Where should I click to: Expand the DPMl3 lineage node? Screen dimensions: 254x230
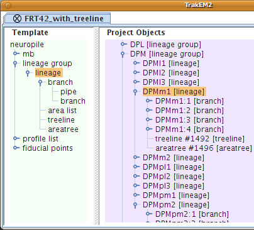[136, 82]
